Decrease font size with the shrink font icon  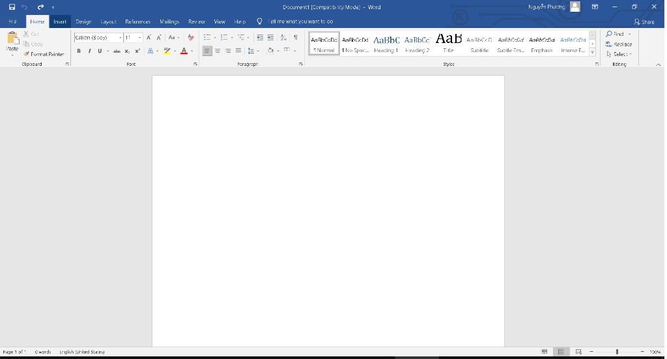(x=159, y=37)
